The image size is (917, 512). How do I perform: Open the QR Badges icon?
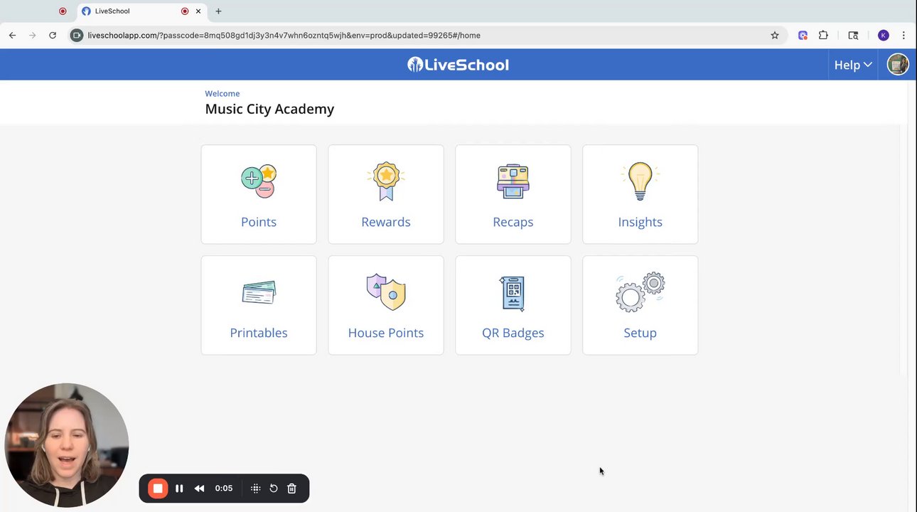(x=513, y=293)
